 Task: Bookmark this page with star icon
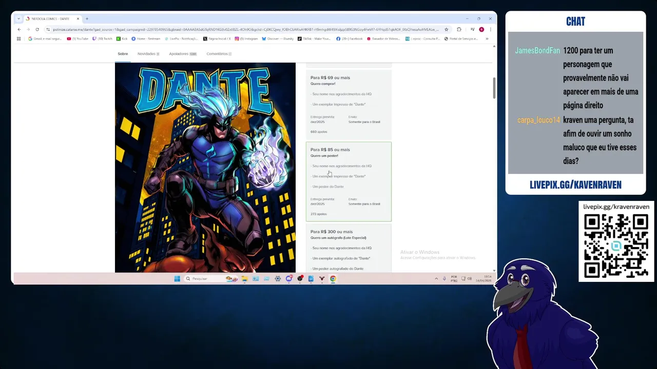[446, 29]
